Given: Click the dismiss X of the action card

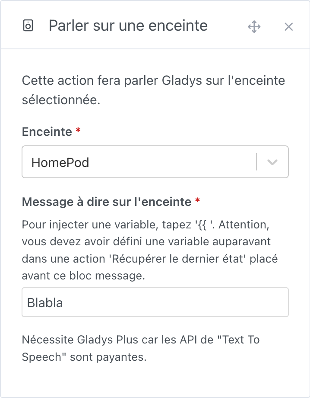Looking at the screenshot, I should pyautogui.click(x=288, y=26).
